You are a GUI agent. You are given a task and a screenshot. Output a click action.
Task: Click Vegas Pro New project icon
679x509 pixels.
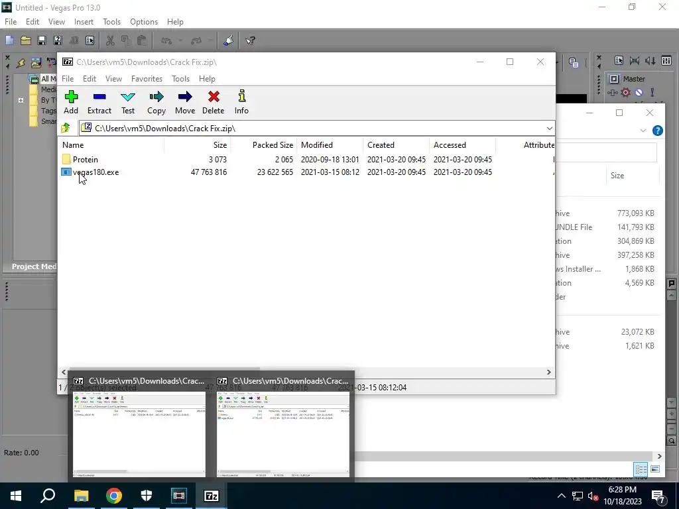pyautogui.click(x=9, y=40)
